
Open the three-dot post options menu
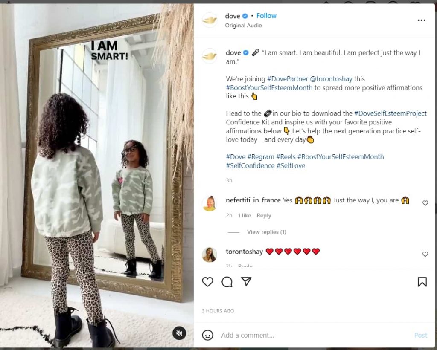click(x=421, y=20)
